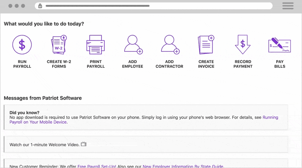Select the Print Payroll printer icon
302x168 pixels.
pos(96,45)
